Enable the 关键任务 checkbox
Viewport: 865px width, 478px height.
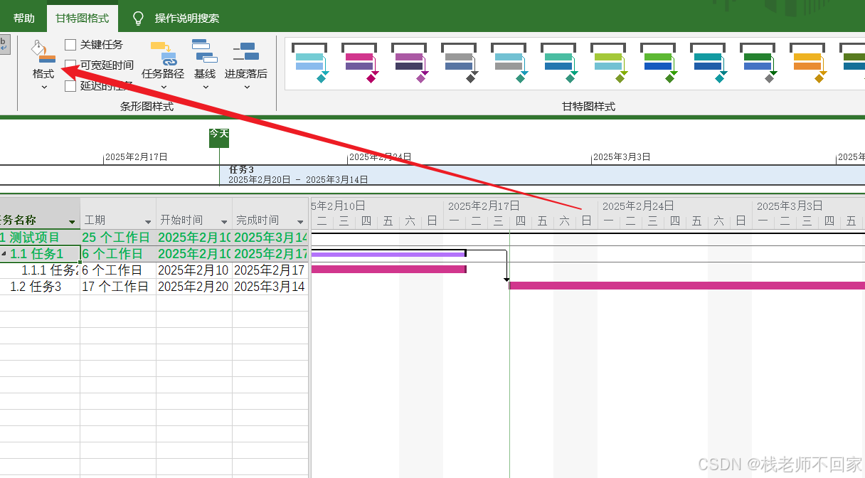coord(70,45)
